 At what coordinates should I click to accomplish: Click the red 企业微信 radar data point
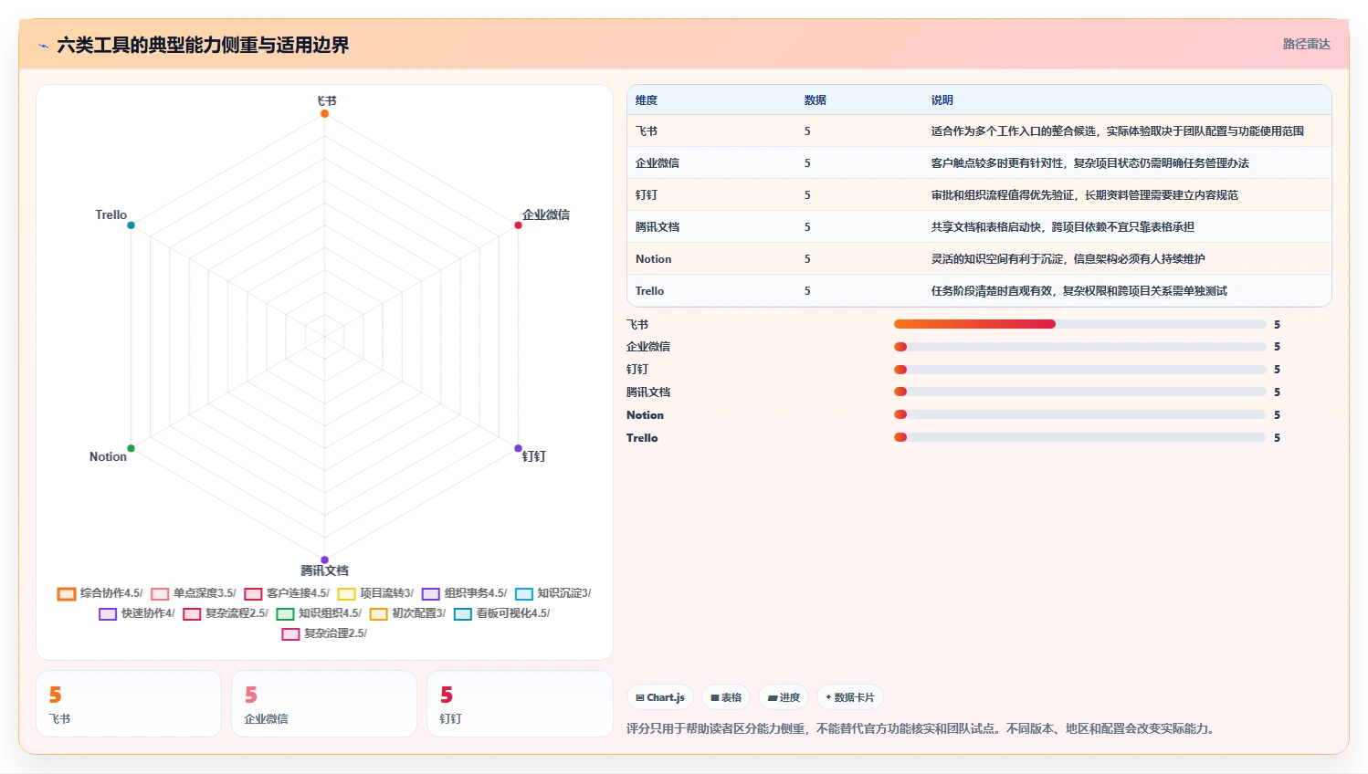[x=518, y=225]
